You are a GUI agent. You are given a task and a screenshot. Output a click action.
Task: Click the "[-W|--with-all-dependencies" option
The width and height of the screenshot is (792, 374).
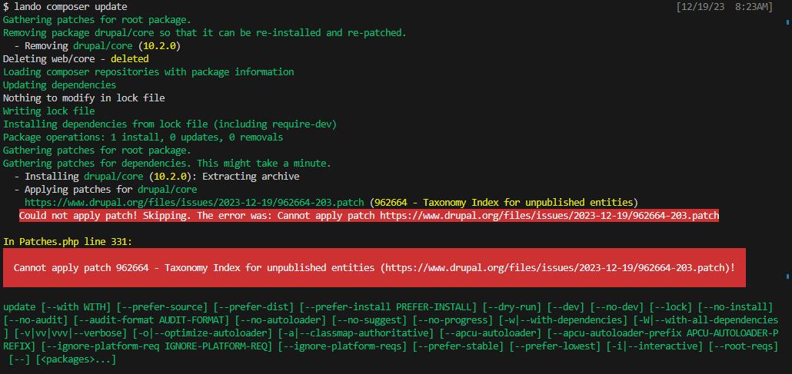(x=706, y=319)
